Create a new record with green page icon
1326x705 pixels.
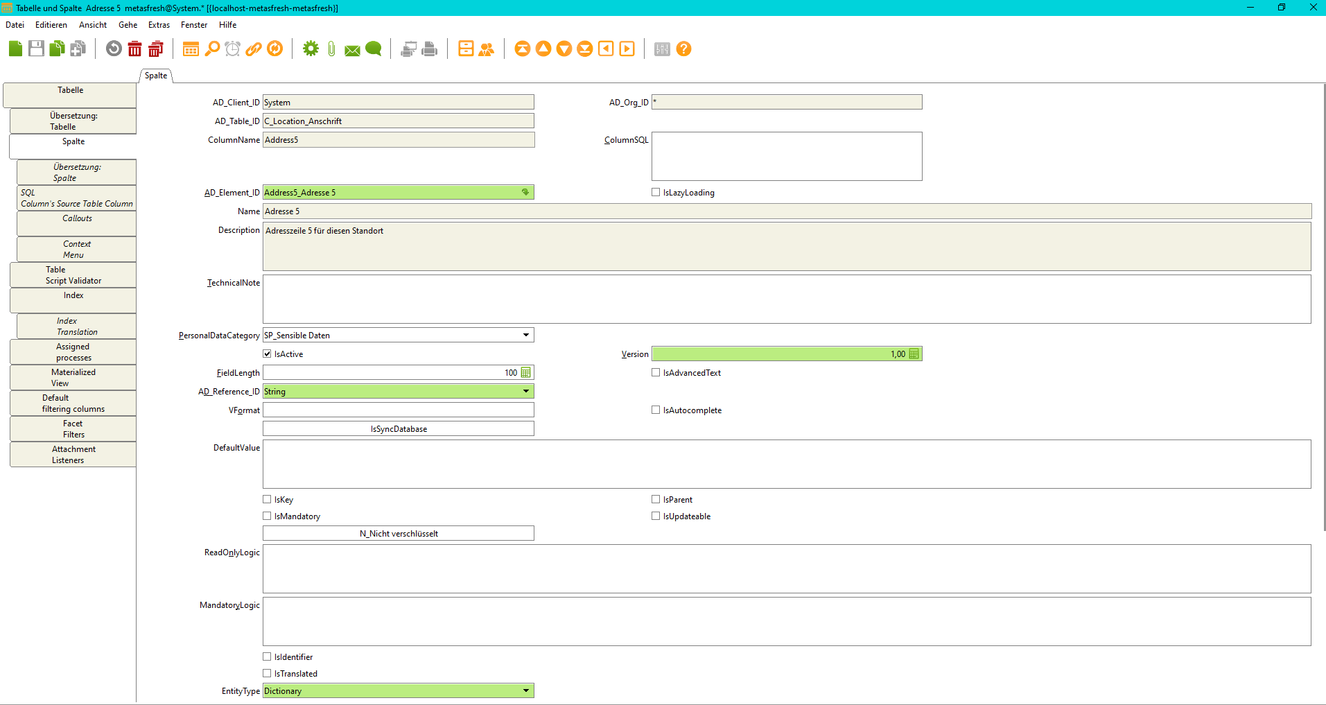(x=15, y=49)
